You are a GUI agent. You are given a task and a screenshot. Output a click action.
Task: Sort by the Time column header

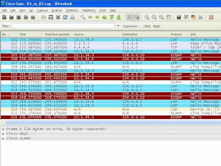click(30, 35)
